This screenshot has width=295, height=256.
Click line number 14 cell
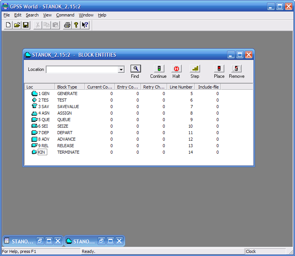tap(191, 152)
